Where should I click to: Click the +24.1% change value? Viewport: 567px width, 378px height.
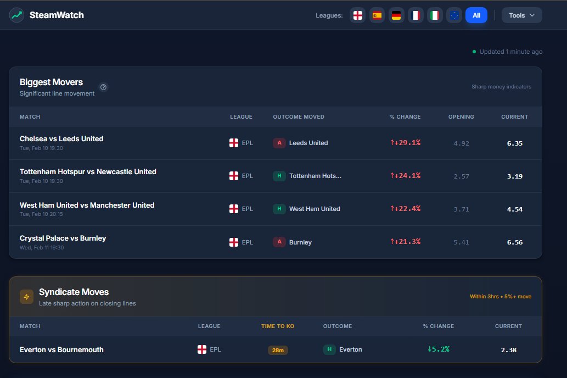[406, 176]
